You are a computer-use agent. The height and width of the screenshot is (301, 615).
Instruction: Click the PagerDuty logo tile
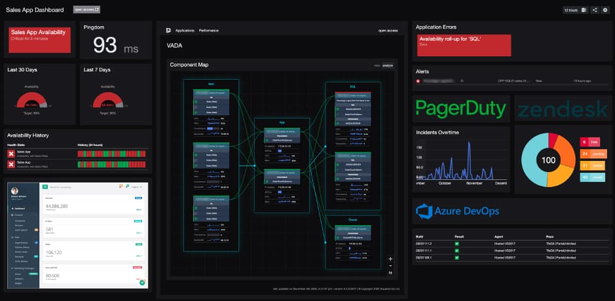click(461, 109)
